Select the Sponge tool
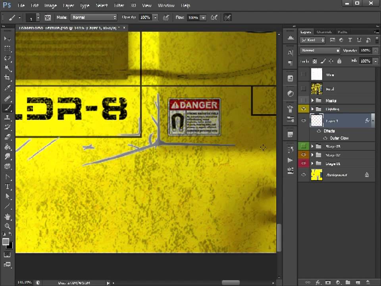This screenshot has width=381, height=286. [x=7, y=166]
